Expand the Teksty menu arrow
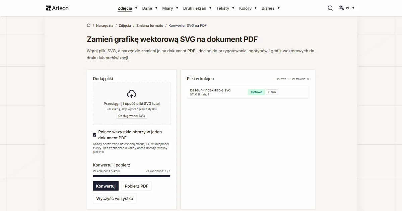Viewport: 402px width, 211px height. [x=233, y=8]
